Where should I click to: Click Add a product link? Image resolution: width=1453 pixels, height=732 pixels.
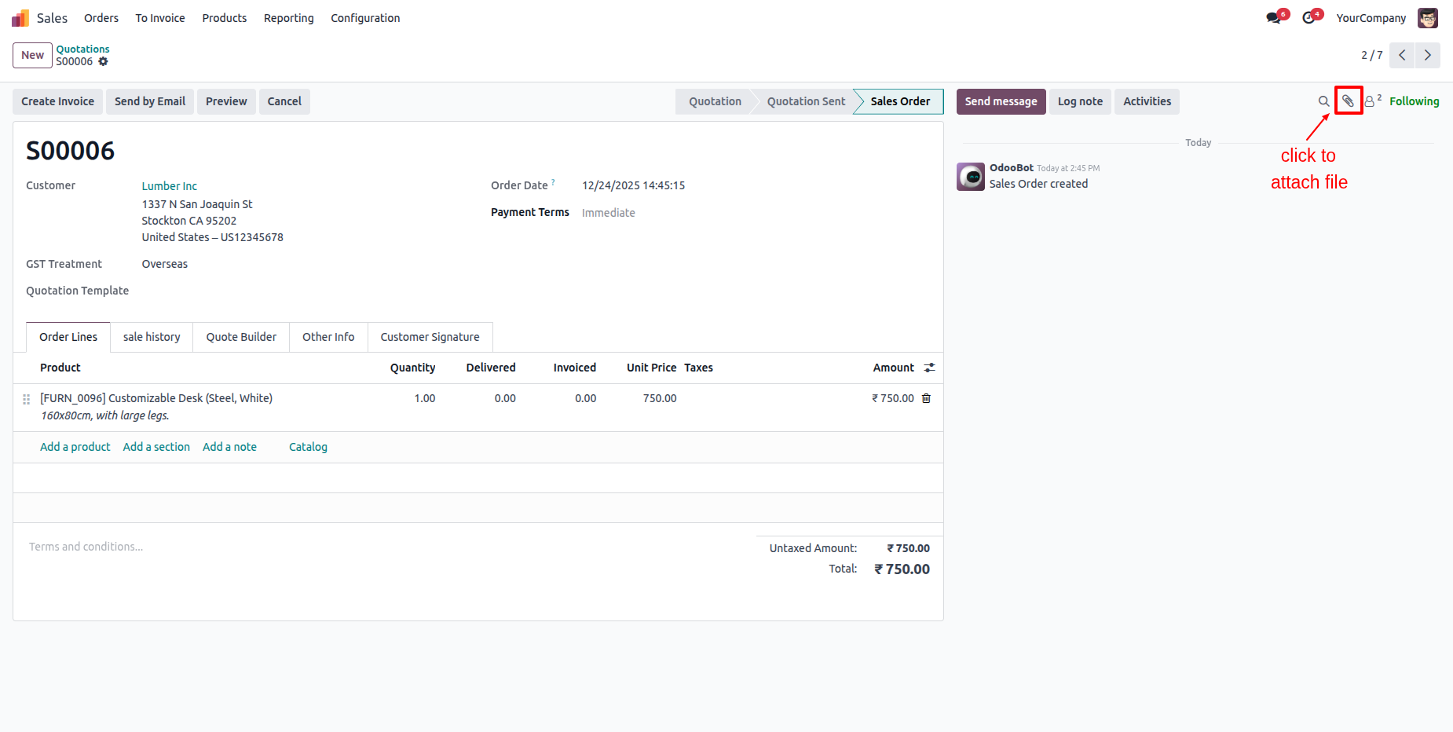pos(75,447)
